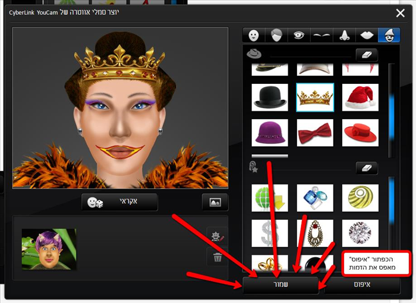
Task: Choose the black bowler hat
Action: point(270,97)
